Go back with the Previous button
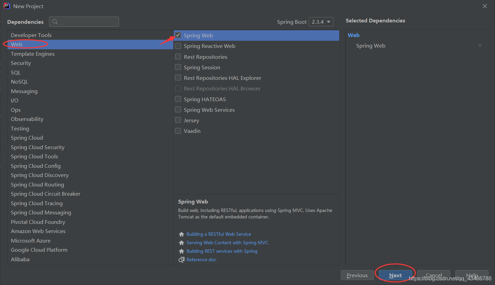Viewport: 495px width, 285px height. pyautogui.click(x=357, y=275)
